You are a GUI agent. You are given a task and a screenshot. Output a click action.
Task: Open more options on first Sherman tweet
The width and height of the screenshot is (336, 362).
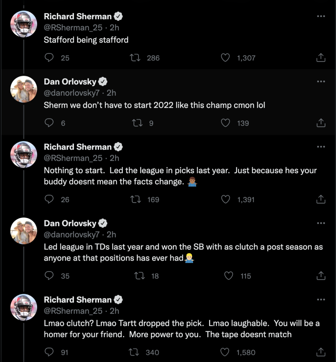click(321, 16)
